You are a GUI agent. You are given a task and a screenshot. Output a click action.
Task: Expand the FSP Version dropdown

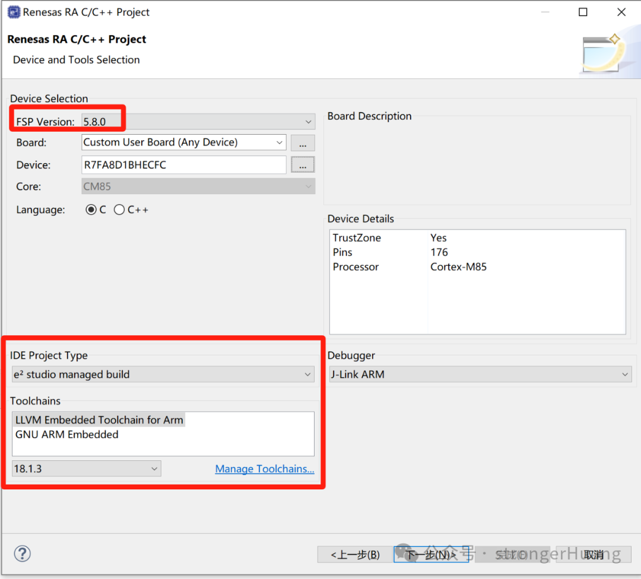point(198,122)
